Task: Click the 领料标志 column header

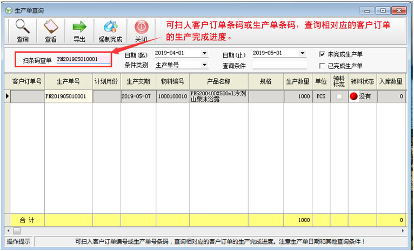Action: (339, 81)
